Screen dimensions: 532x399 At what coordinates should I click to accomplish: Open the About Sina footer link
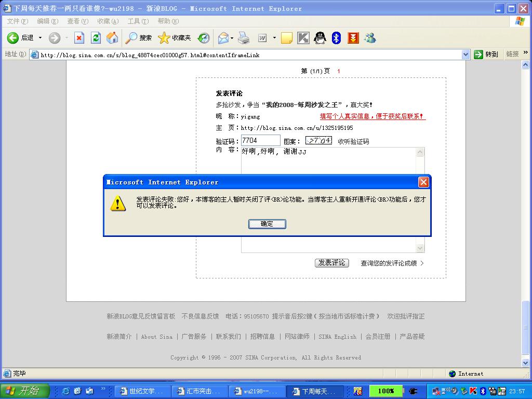[x=157, y=337]
